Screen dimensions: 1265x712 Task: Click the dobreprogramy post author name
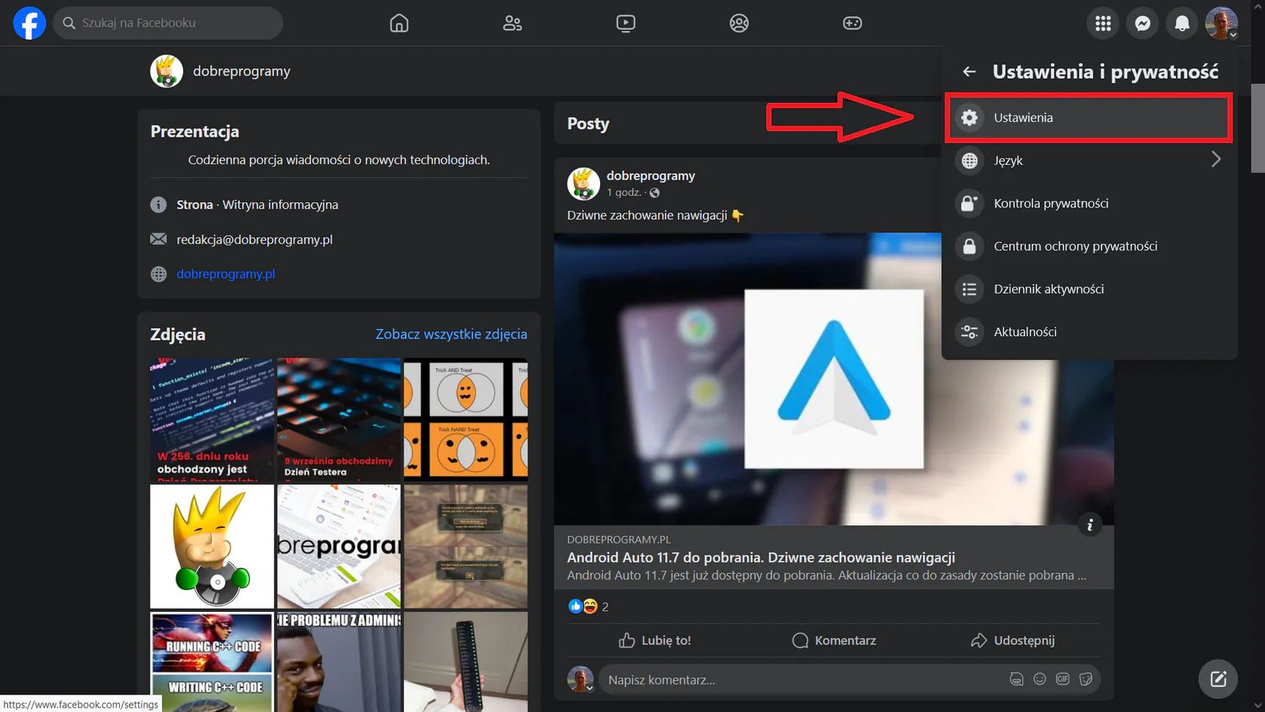(651, 176)
